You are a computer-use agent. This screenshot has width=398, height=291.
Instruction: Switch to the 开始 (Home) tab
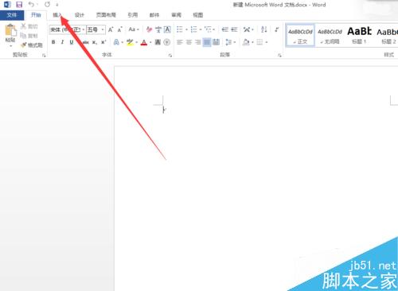pyautogui.click(x=36, y=15)
